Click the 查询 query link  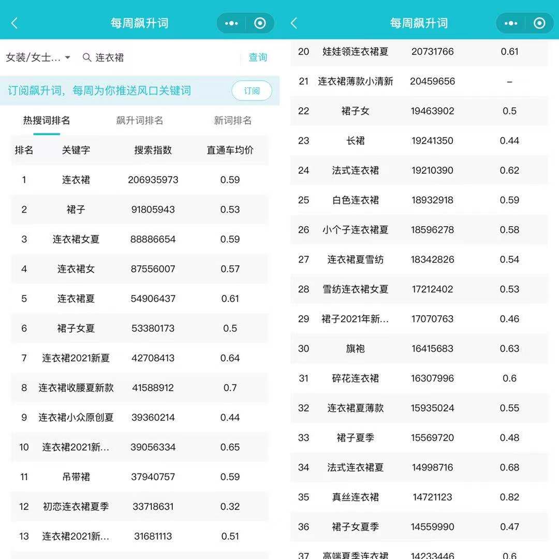(x=258, y=57)
